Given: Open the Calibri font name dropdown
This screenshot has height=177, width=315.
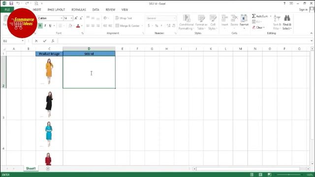Looking at the screenshot, I should pyautogui.click(x=61, y=18).
